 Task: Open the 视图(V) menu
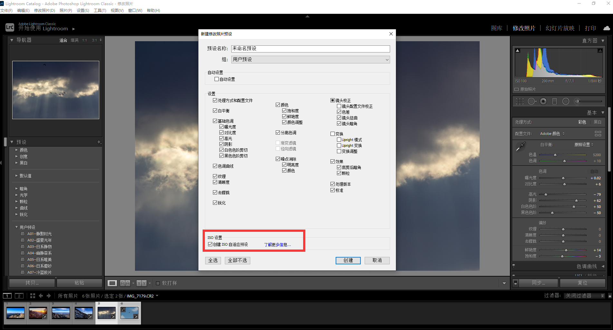tap(117, 11)
